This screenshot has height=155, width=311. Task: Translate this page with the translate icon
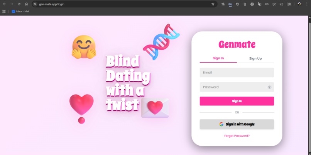click(259, 4)
